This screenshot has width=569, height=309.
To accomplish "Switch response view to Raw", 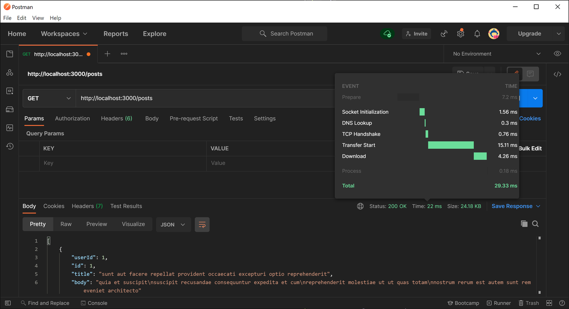I will 66,224.
